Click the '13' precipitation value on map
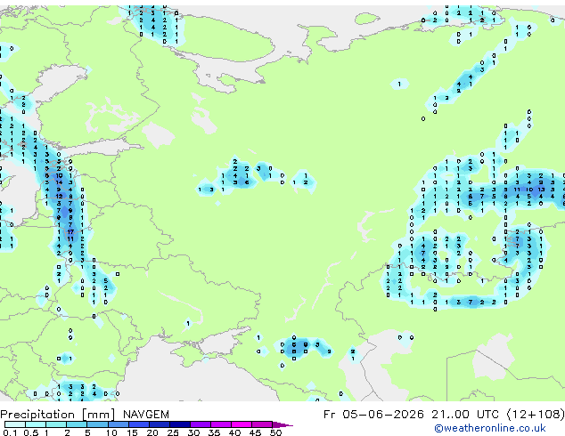 point(541,190)
